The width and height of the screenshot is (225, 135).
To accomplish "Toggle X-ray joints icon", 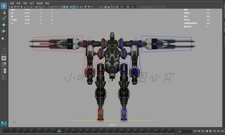I will pos(112,7).
